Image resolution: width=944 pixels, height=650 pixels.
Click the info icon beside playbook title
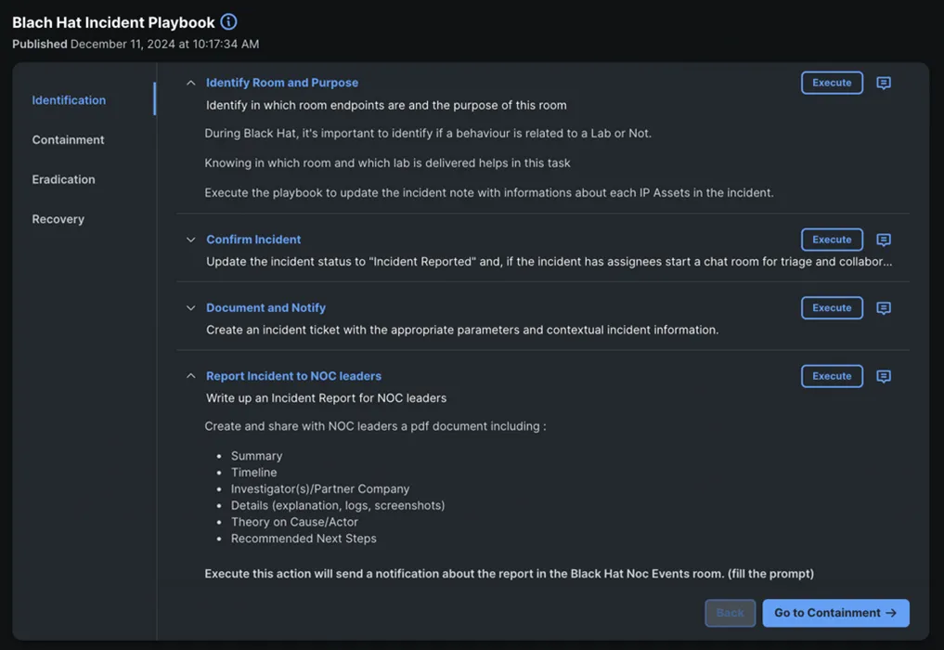[x=228, y=21]
